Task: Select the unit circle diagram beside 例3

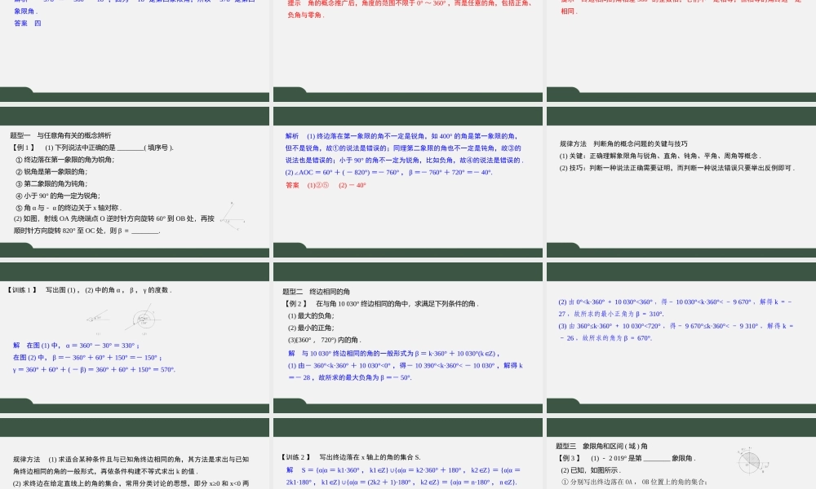Action: (749, 462)
